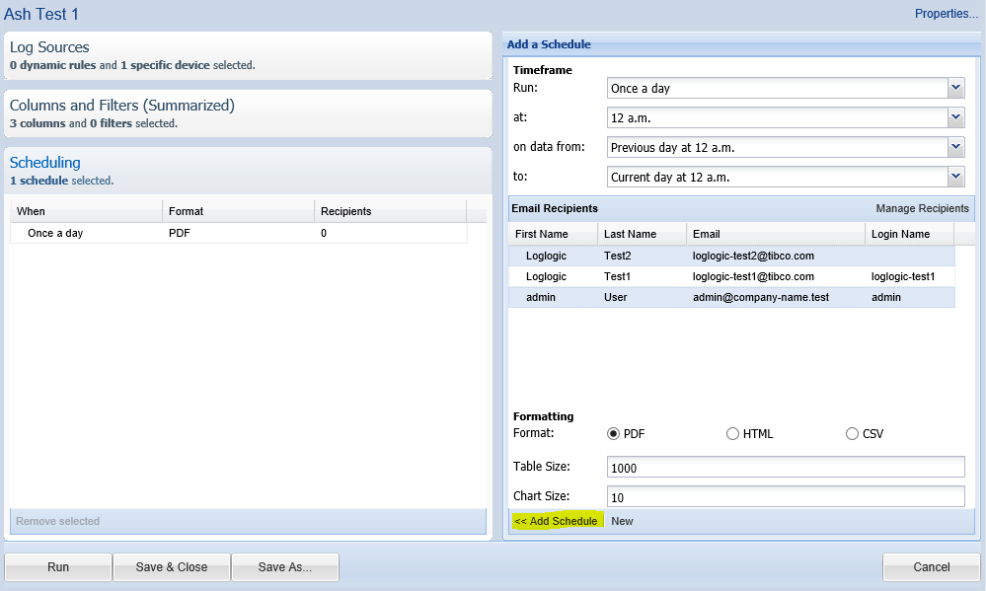986x591 pixels.
Task: Open the Properties link
Action: coord(946,14)
